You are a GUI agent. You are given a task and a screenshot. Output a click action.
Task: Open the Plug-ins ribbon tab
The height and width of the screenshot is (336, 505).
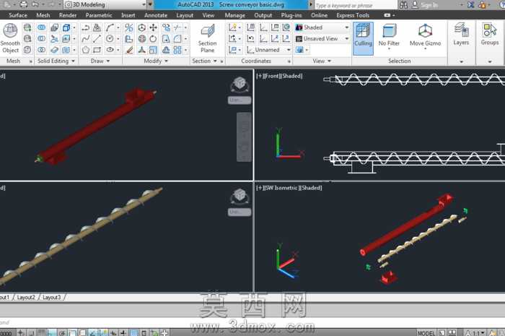(291, 15)
